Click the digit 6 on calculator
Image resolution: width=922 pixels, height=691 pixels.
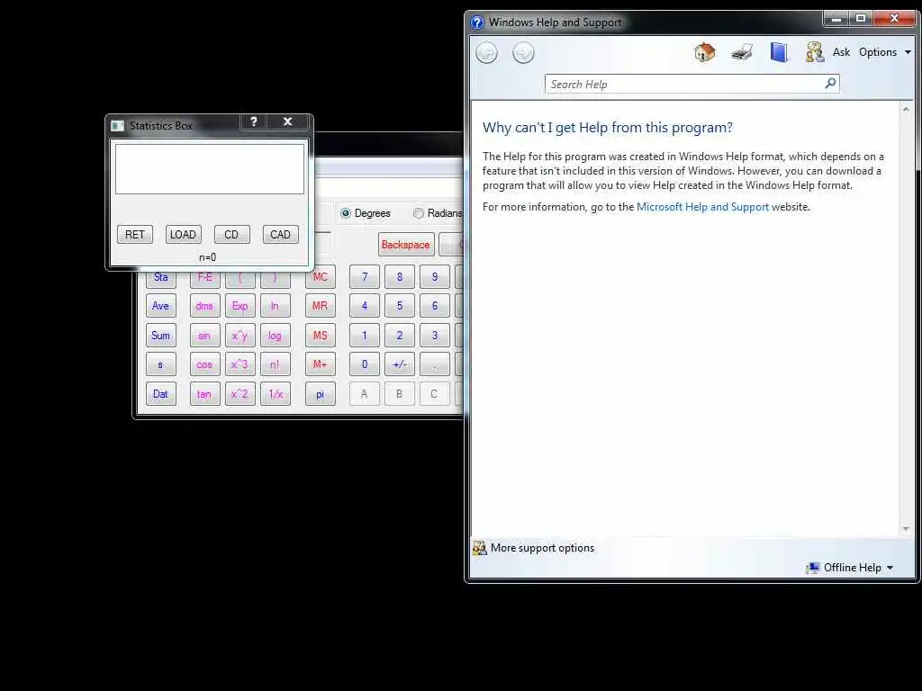[x=435, y=306]
